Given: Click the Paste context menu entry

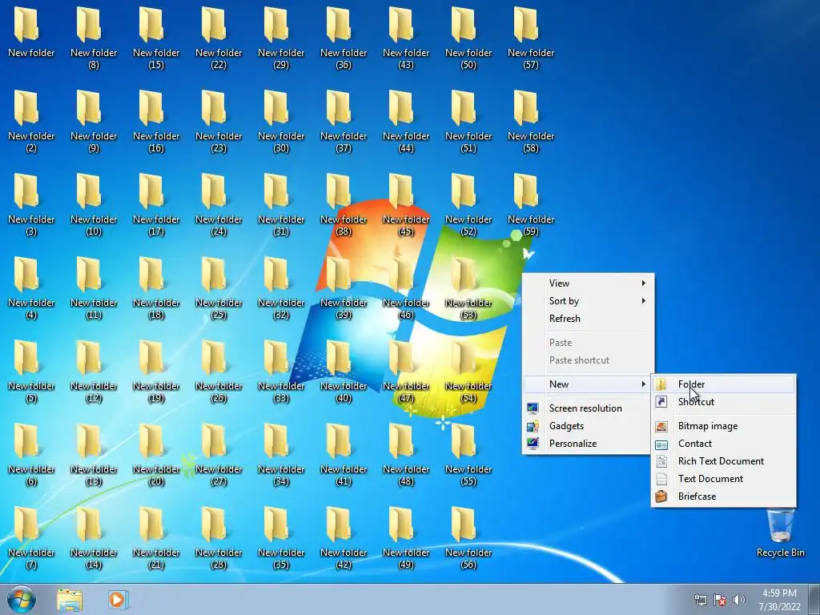Looking at the screenshot, I should click(589, 343).
